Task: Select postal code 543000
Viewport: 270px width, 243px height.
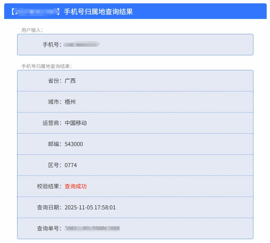Action: click(74, 144)
